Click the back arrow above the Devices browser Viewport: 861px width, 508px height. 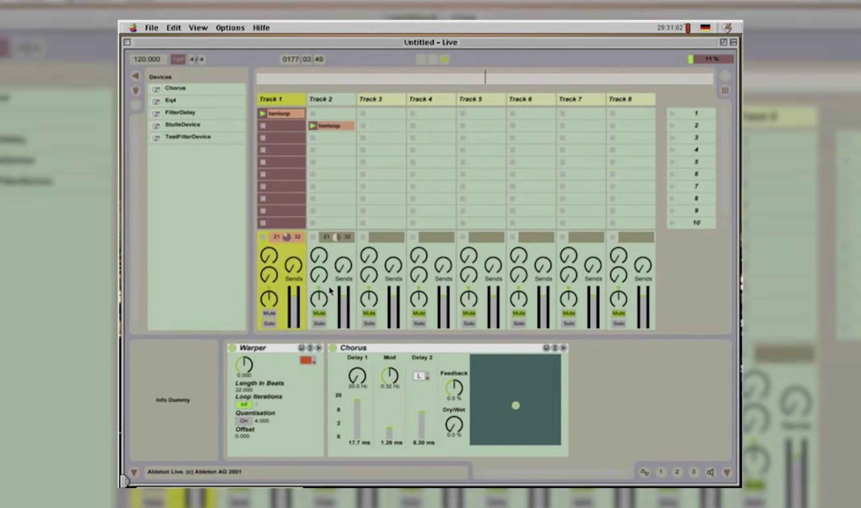tap(135, 76)
